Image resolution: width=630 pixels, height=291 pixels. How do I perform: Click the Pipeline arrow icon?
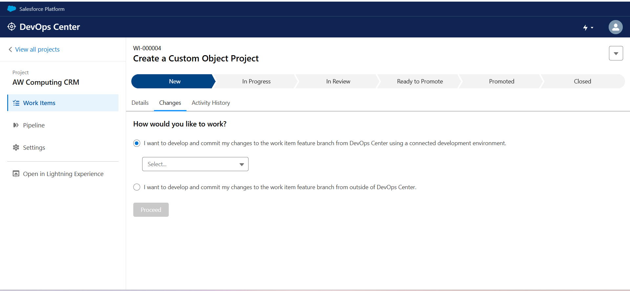(16, 125)
